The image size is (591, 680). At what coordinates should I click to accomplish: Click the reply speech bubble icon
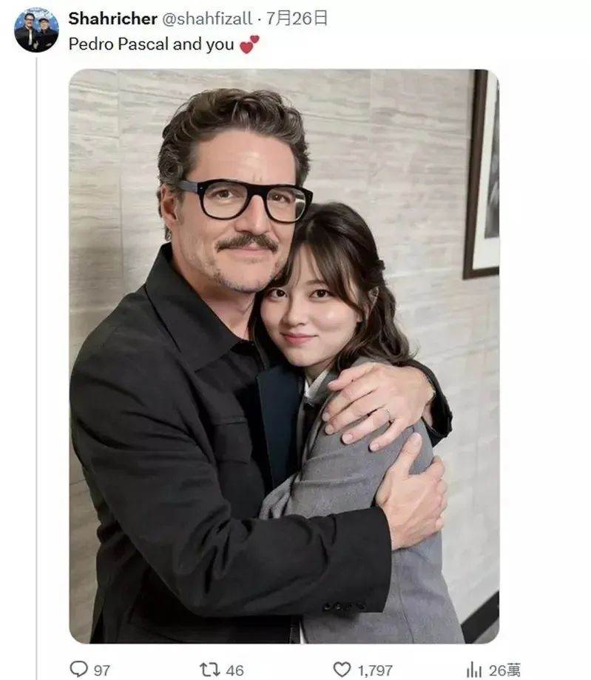click(79, 669)
